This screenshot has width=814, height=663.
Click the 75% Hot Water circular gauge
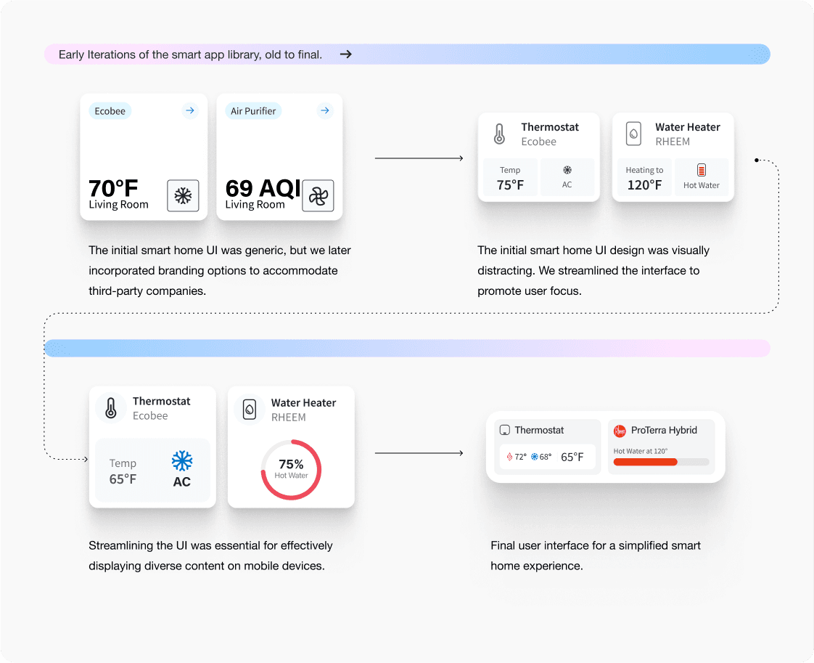click(x=291, y=470)
